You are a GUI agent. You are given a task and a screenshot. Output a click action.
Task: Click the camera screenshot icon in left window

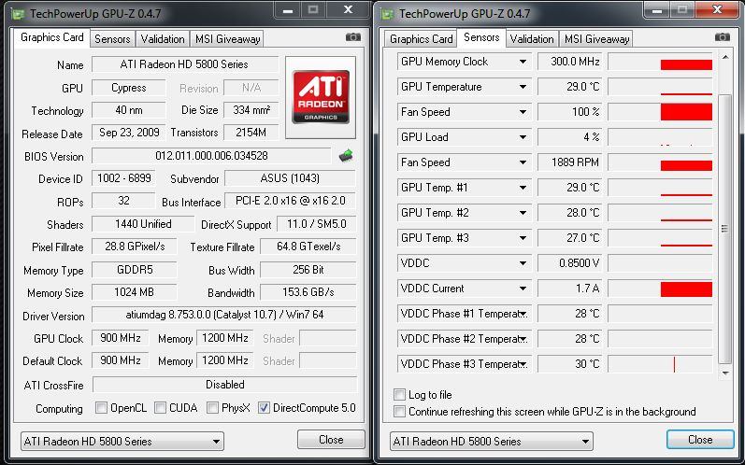(353, 37)
